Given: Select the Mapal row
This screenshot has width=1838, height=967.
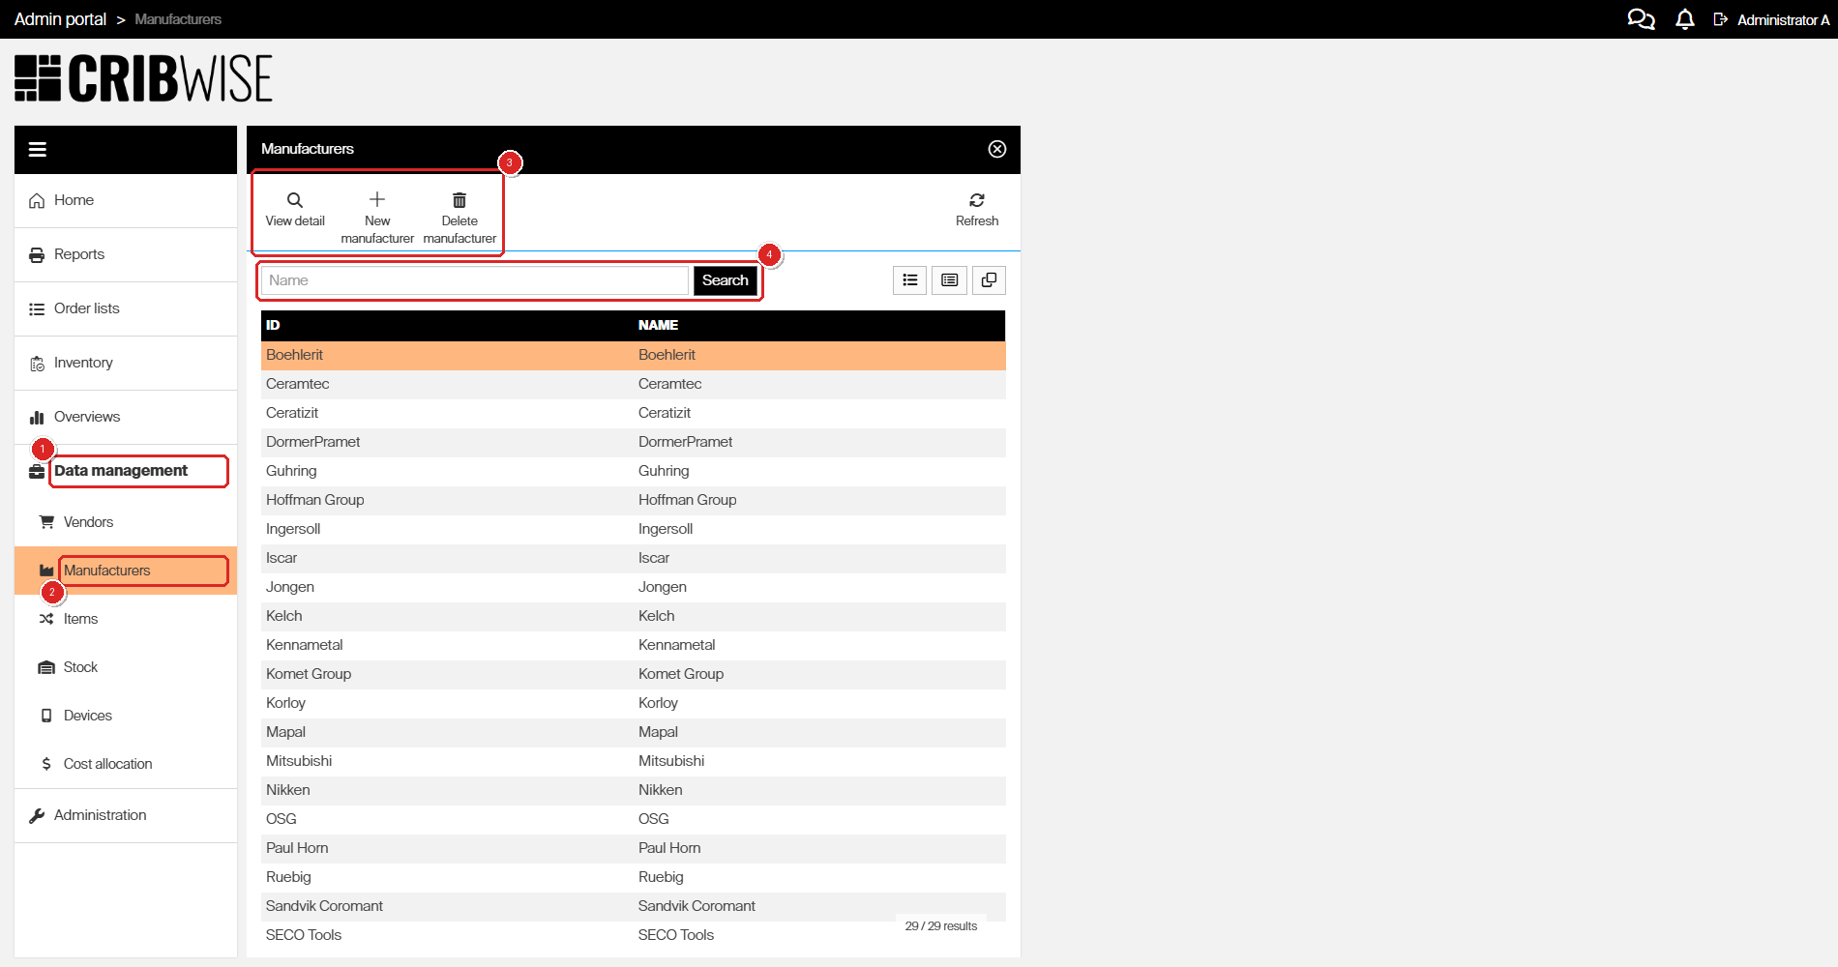Looking at the screenshot, I should click(x=634, y=732).
